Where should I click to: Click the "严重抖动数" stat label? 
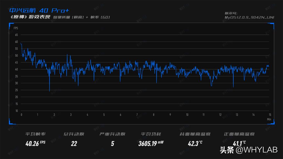(112, 134)
